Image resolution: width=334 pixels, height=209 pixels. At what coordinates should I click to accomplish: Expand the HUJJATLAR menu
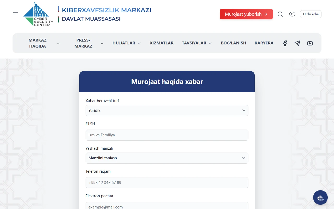coord(127,43)
